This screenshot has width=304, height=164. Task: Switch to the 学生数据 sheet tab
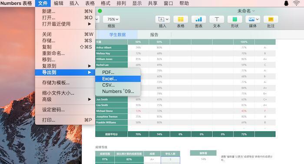pyautogui.click(x=118, y=35)
